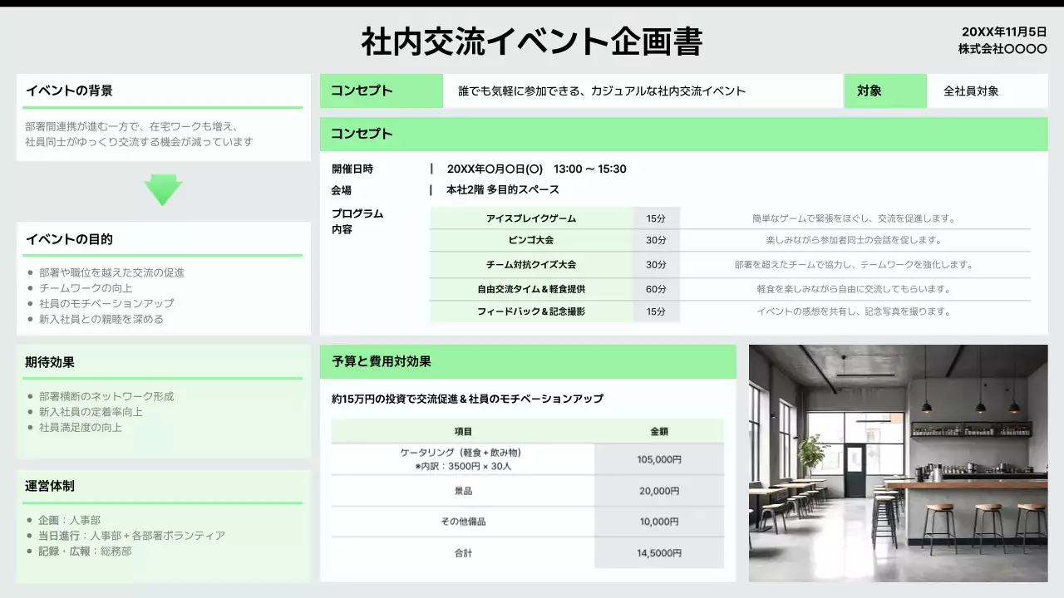Click the 60分 duration cell

[x=656, y=289]
